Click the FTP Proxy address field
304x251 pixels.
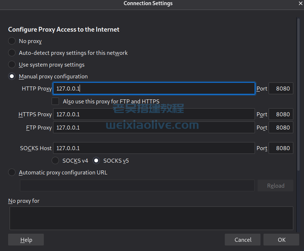pos(154,127)
